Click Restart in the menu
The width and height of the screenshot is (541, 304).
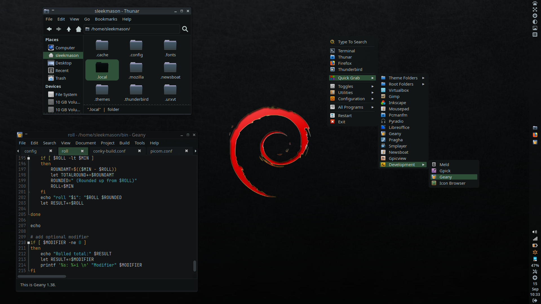pyautogui.click(x=352, y=116)
